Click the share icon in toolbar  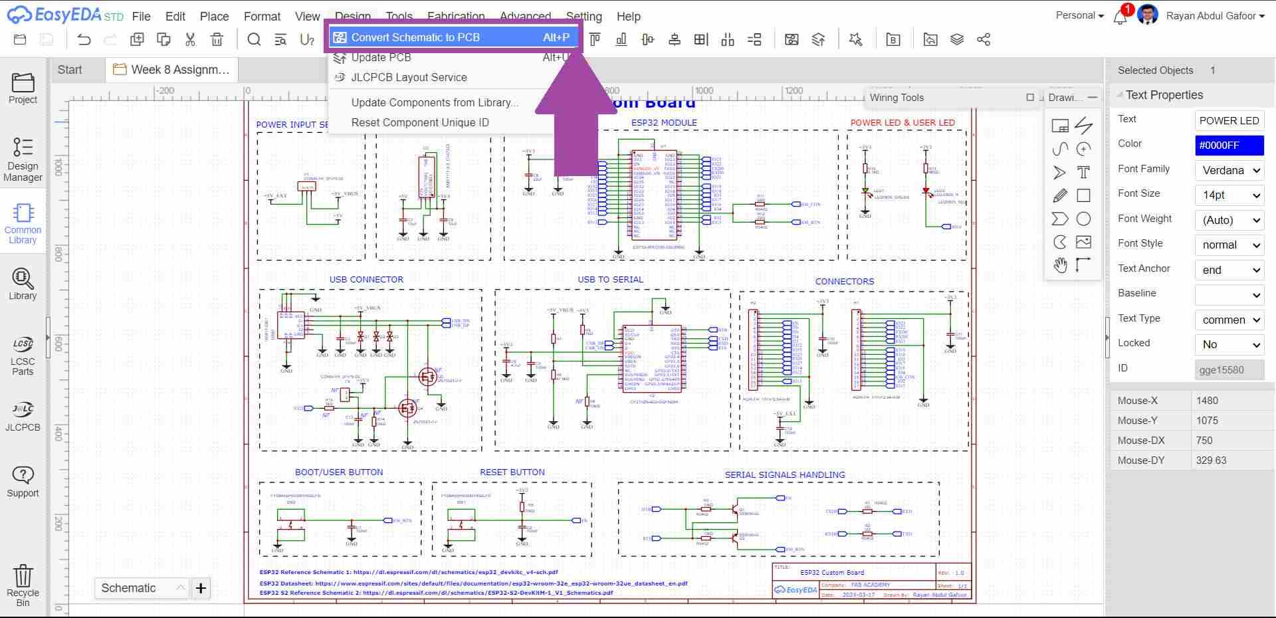984,40
